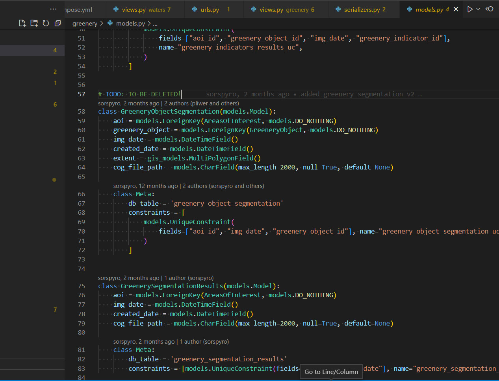Select explorer row with badge 2

coord(32,72)
